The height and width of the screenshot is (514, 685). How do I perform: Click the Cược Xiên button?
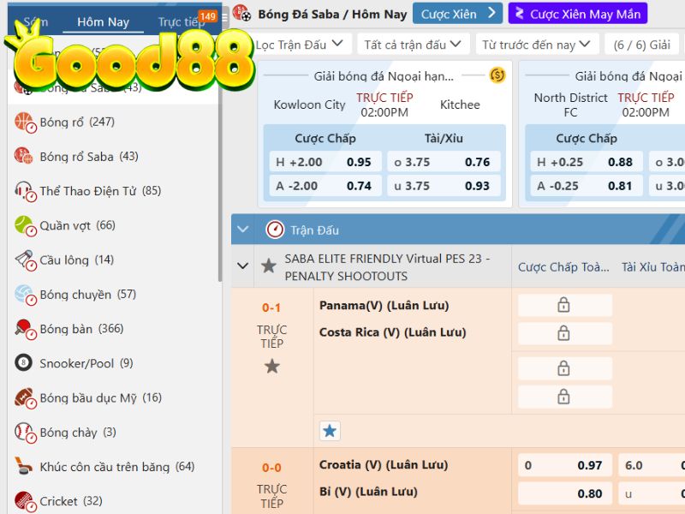point(457,14)
